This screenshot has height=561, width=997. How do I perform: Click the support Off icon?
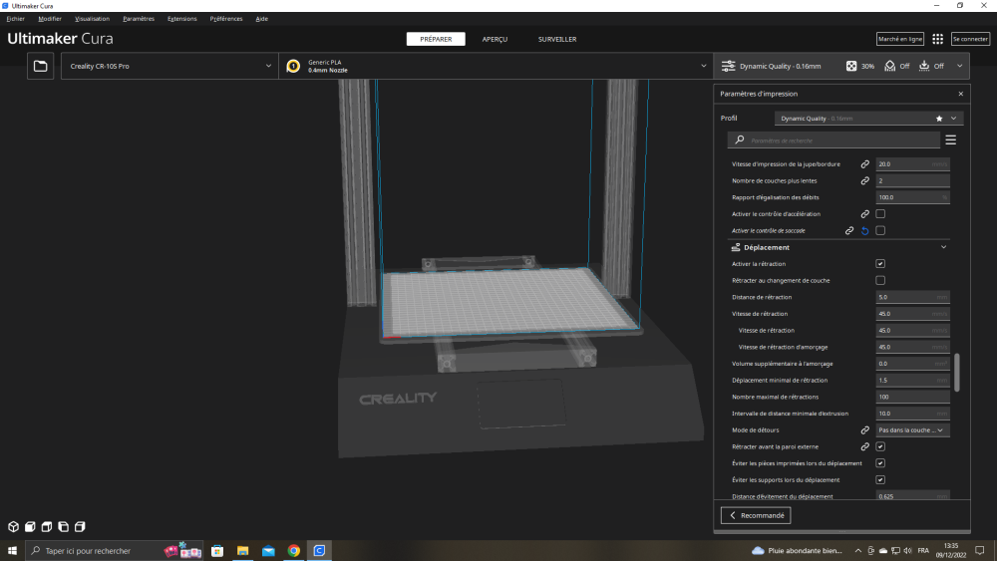click(x=889, y=66)
